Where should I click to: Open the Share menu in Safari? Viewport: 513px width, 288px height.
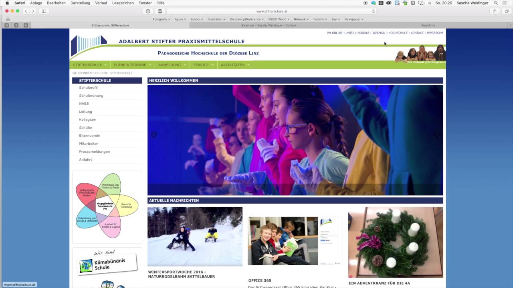495,11
